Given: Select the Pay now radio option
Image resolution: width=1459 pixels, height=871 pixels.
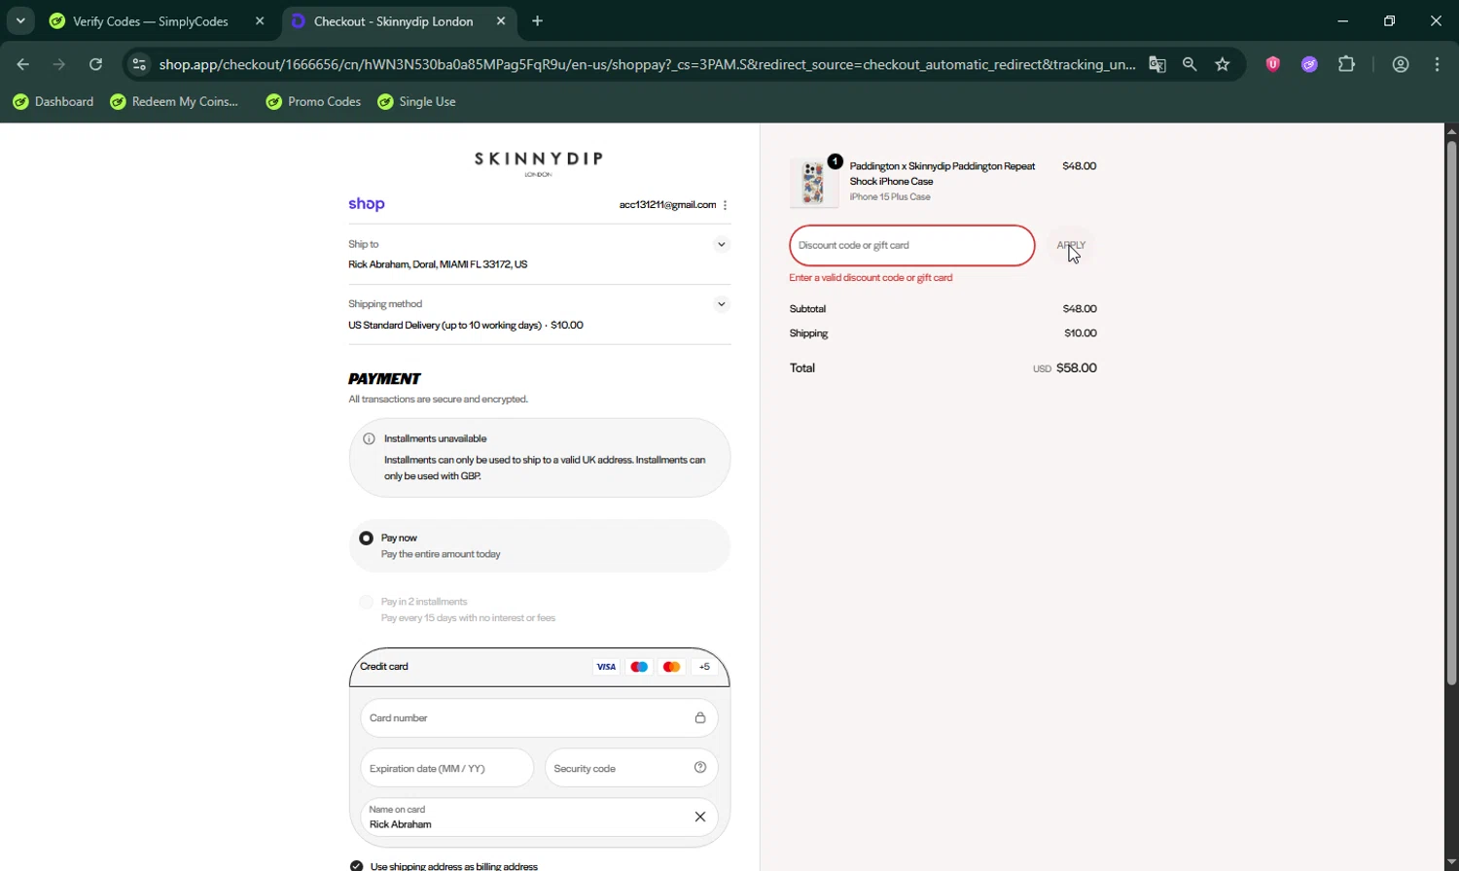Looking at the screenshot, I should (366, 538).
